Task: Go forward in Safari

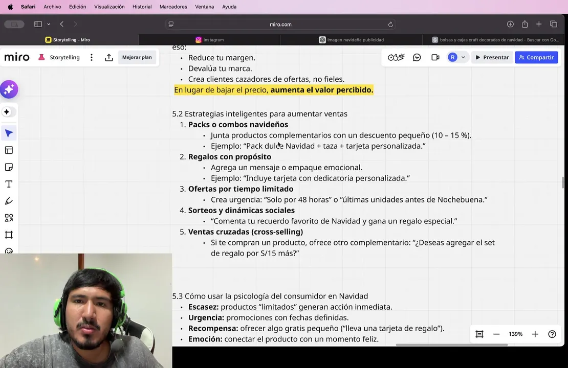Action: click(75, 24)
